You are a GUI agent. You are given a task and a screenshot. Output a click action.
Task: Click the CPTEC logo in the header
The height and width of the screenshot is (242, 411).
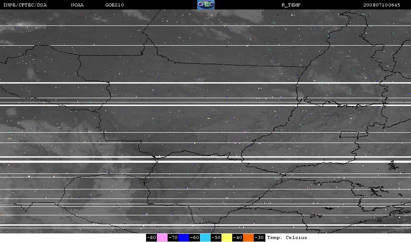pyautogui.click(x=206, y=5)
